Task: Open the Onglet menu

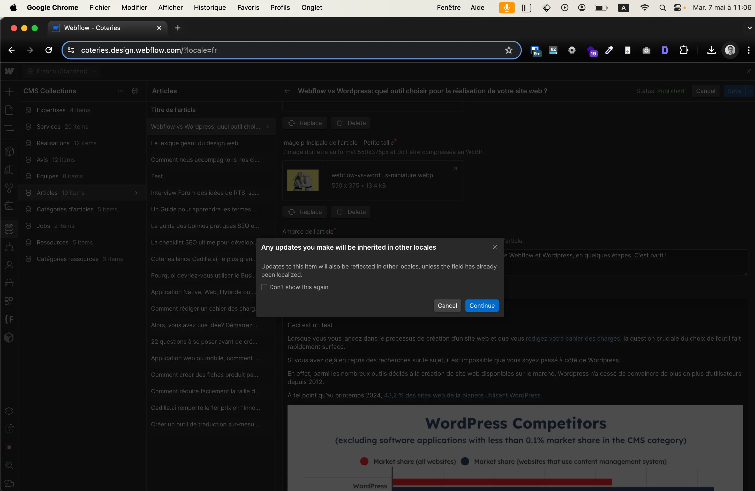Action: point(312,7)
